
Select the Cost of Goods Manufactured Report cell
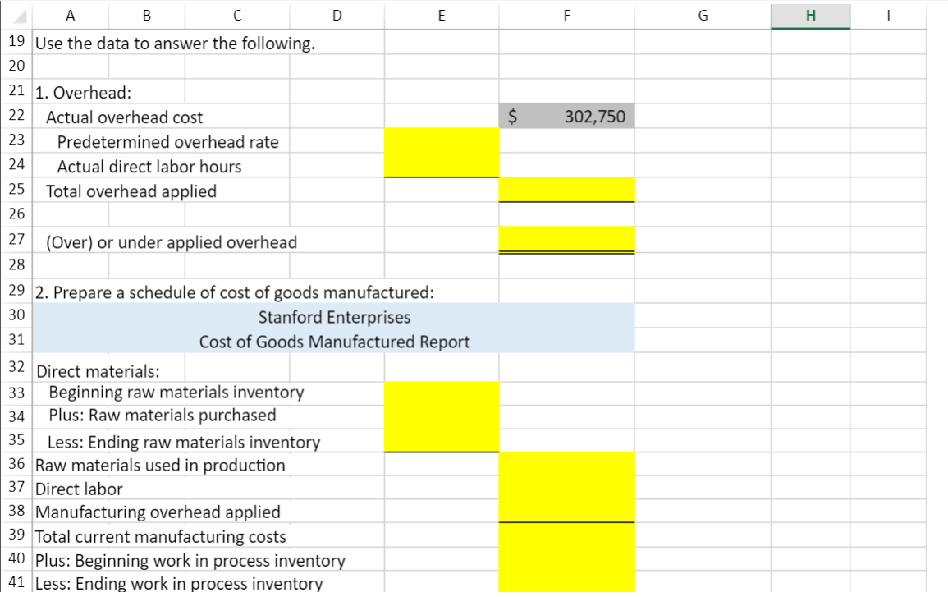click(333, 341)
